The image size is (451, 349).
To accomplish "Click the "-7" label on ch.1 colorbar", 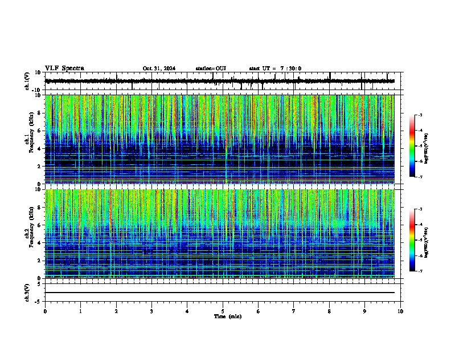I will coord(420,177).
